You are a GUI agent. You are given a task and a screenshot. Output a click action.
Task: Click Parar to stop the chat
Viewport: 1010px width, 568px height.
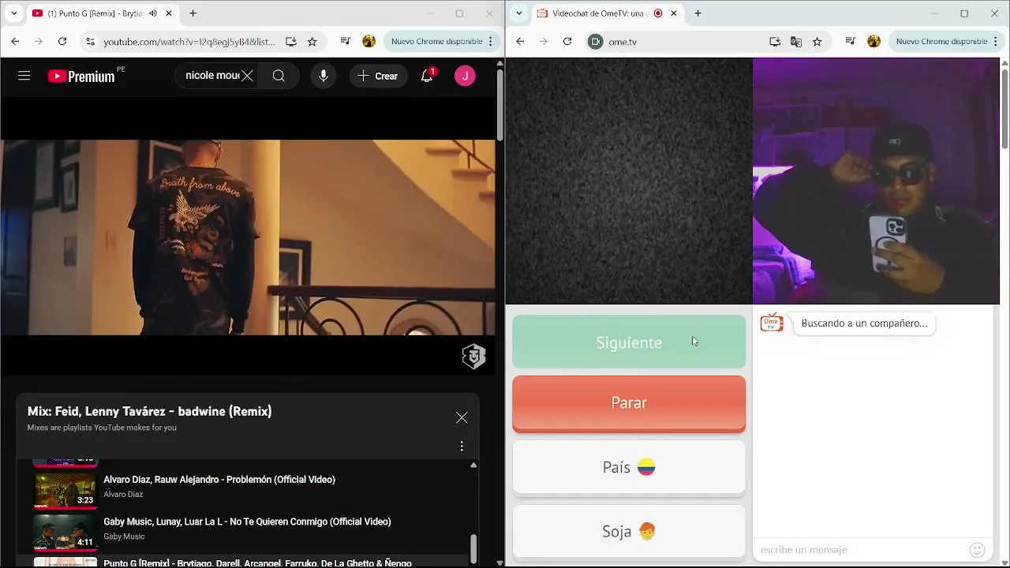coord(629,403)
